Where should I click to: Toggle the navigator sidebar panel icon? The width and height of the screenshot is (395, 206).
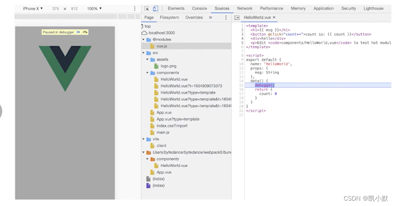pyautogui.click(x=237, y=17)
